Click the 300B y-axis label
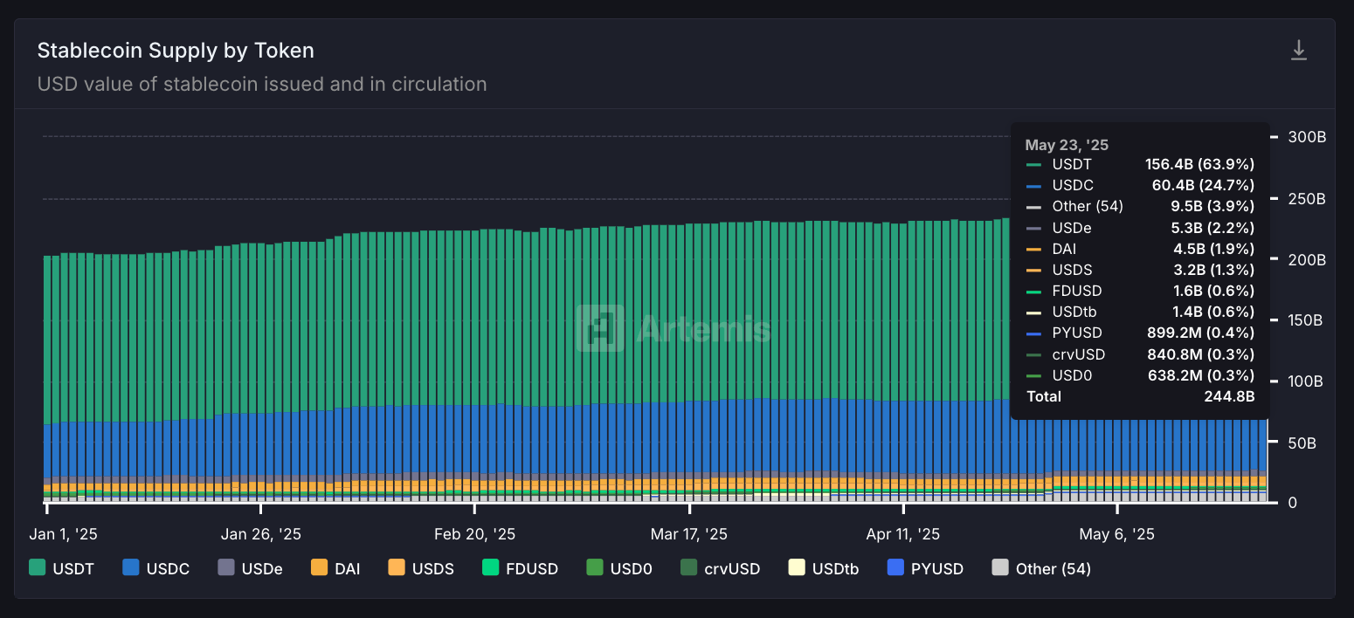This screenshot has width=1354, height=618. coord(1307,137)
